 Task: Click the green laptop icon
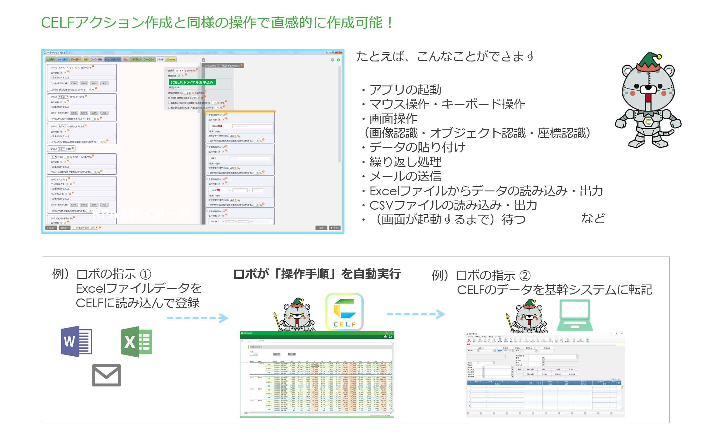(575, 315)
